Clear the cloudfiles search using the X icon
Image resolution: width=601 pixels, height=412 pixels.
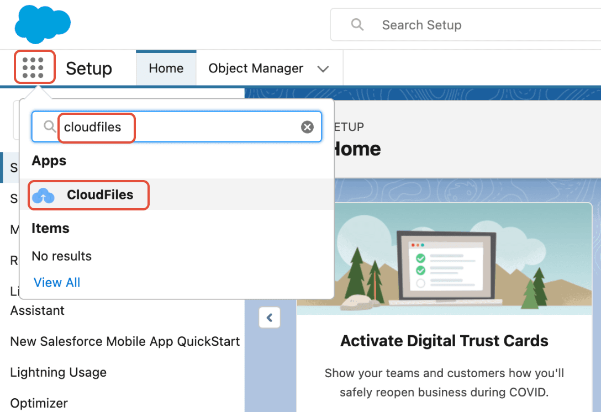pyautogui.click(x=307, y=127)
